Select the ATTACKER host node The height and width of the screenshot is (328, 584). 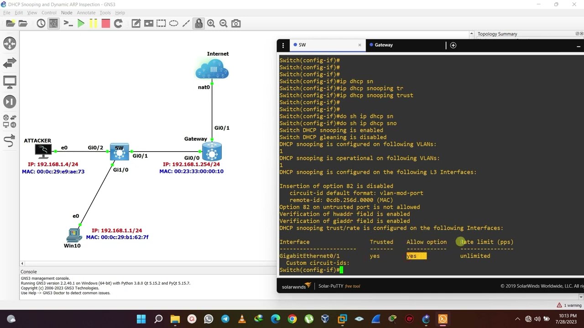click(x=43, y=151)
